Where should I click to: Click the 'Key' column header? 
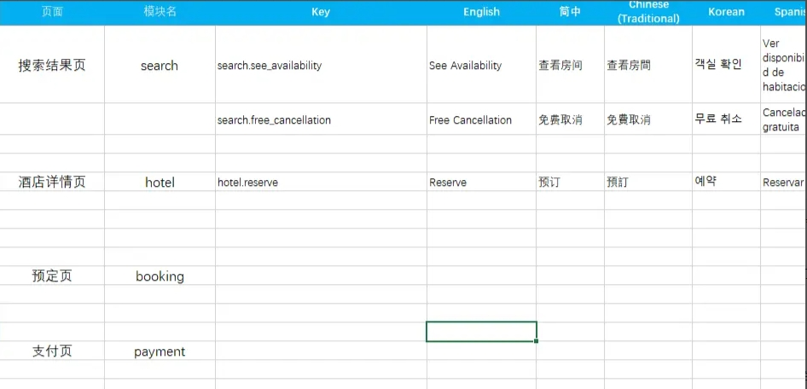click(320, 12)
